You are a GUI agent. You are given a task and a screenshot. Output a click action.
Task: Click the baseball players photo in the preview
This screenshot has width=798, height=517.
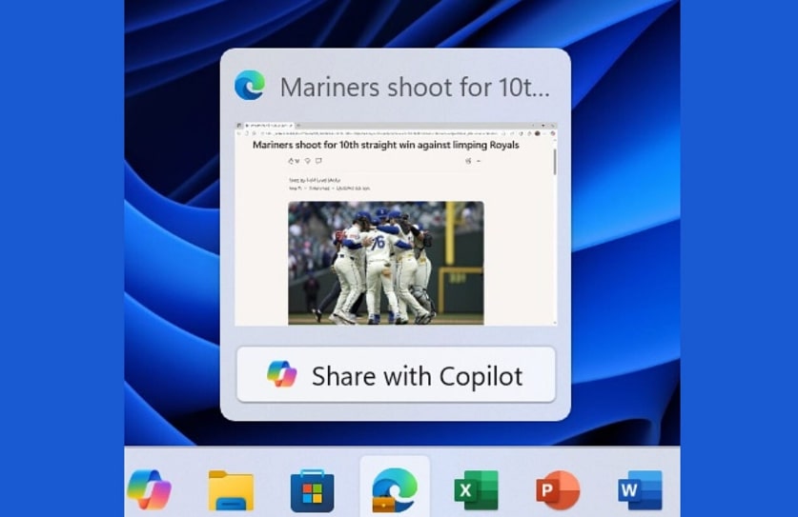pyautogui.click(x=385, y=262)
